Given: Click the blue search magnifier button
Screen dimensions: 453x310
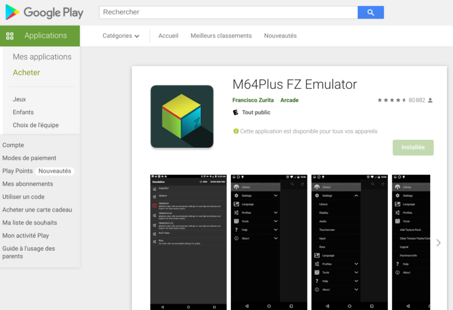Looking at the screenshot, I should pos(371,12).
